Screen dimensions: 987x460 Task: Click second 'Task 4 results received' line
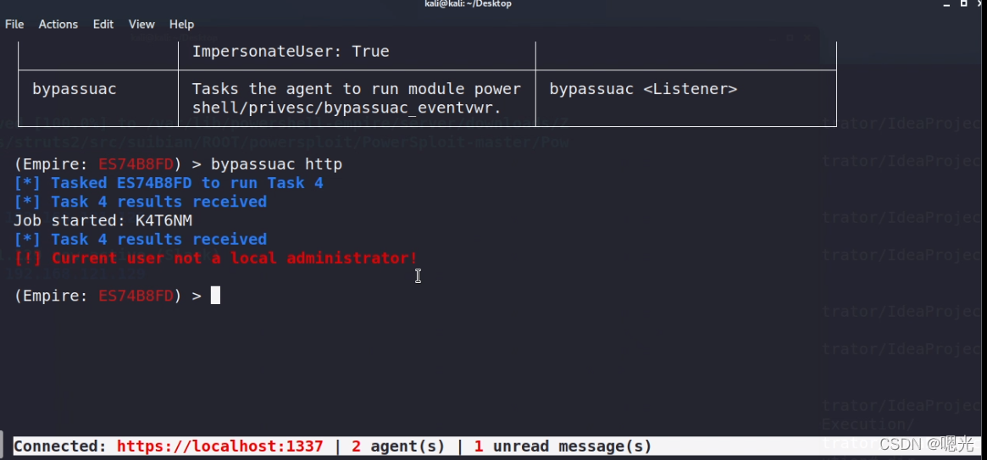141,240
